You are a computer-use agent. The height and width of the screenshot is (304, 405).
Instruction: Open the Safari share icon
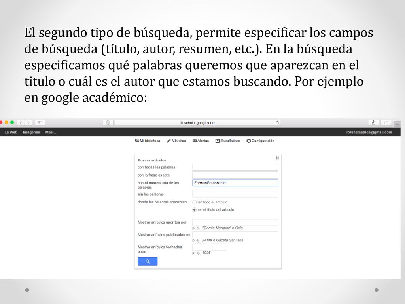click(x=373, y=123)
